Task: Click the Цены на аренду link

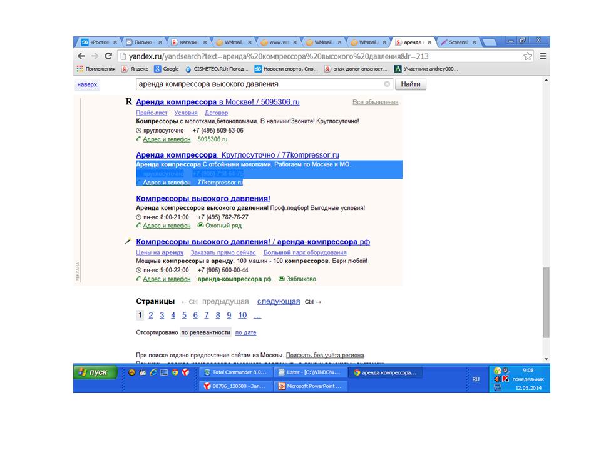Action: click(160, 252)
